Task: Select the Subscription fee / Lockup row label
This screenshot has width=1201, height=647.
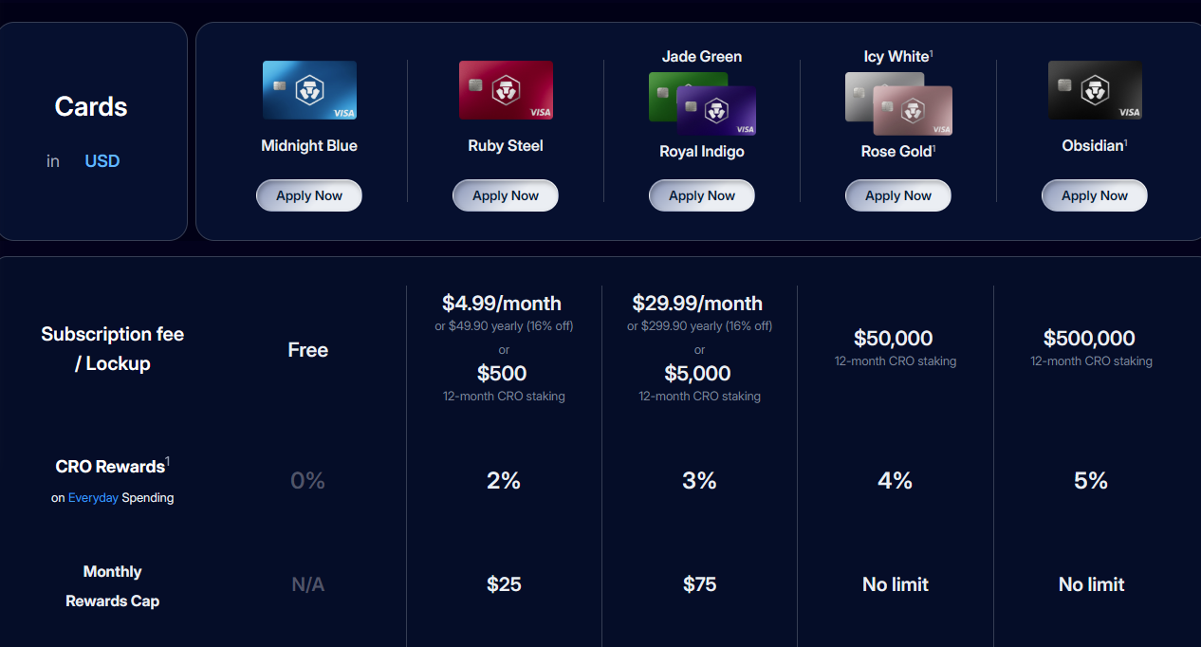Action: click(112, 349)
